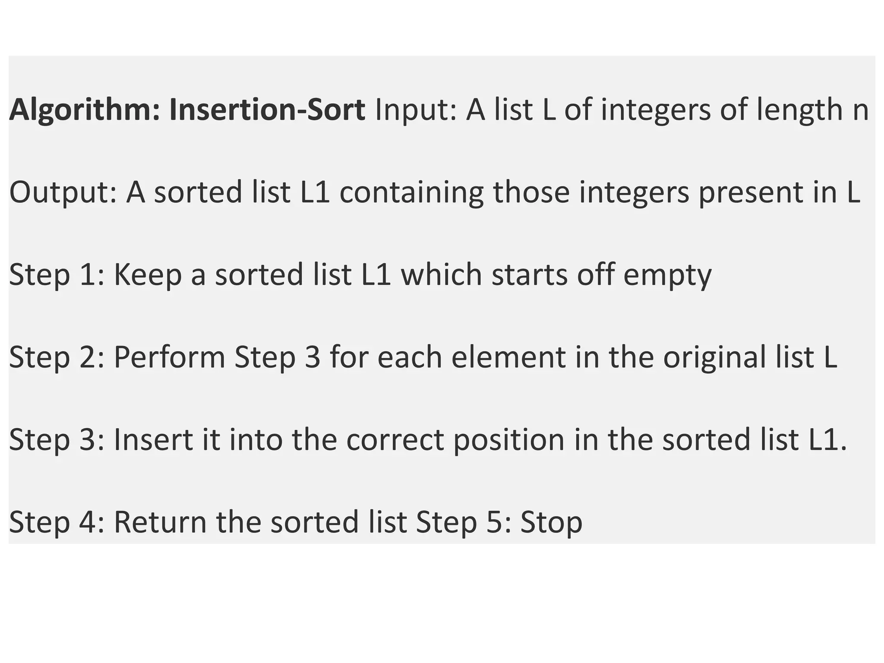Screen dimensions: 884x663
Task: Click "Return the sorted list" text
Action: coord(260,522)
